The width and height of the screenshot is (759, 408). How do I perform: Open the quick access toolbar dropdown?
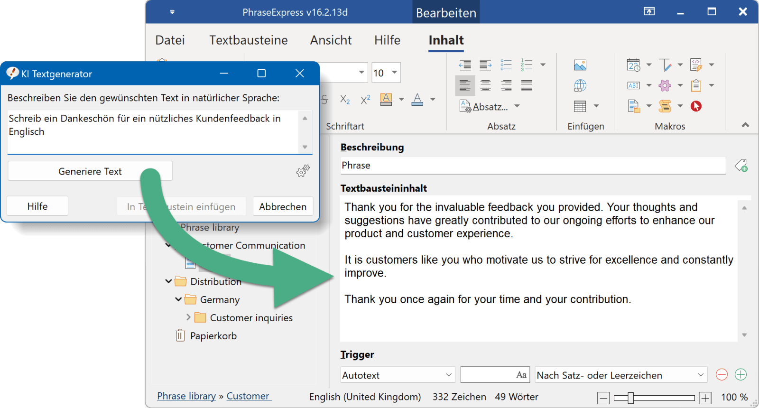pyautogui.click(x=172, y=12)
